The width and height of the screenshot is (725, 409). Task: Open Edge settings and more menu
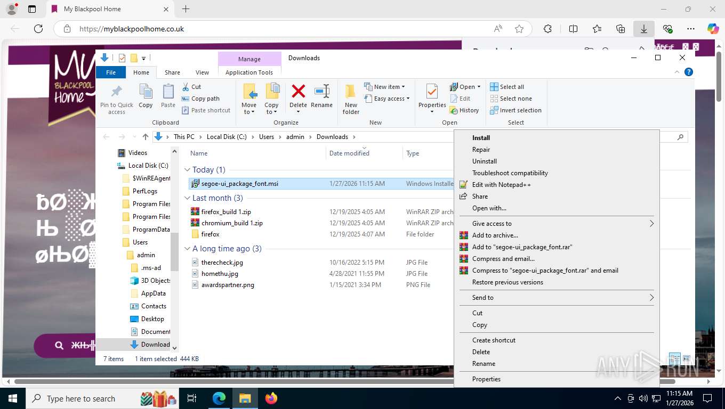pyautogui.click(x=691, y=29)
